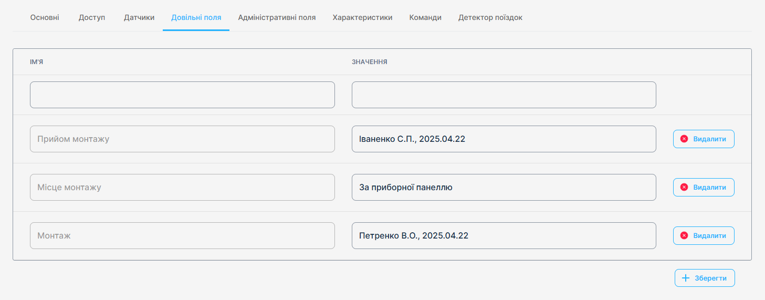
Task: Click the empty name input field
Action: coord(182,95)
